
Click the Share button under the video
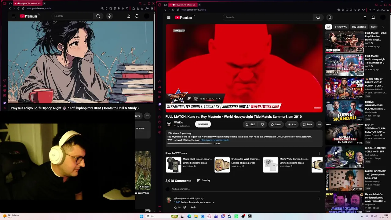pos(276,124)
